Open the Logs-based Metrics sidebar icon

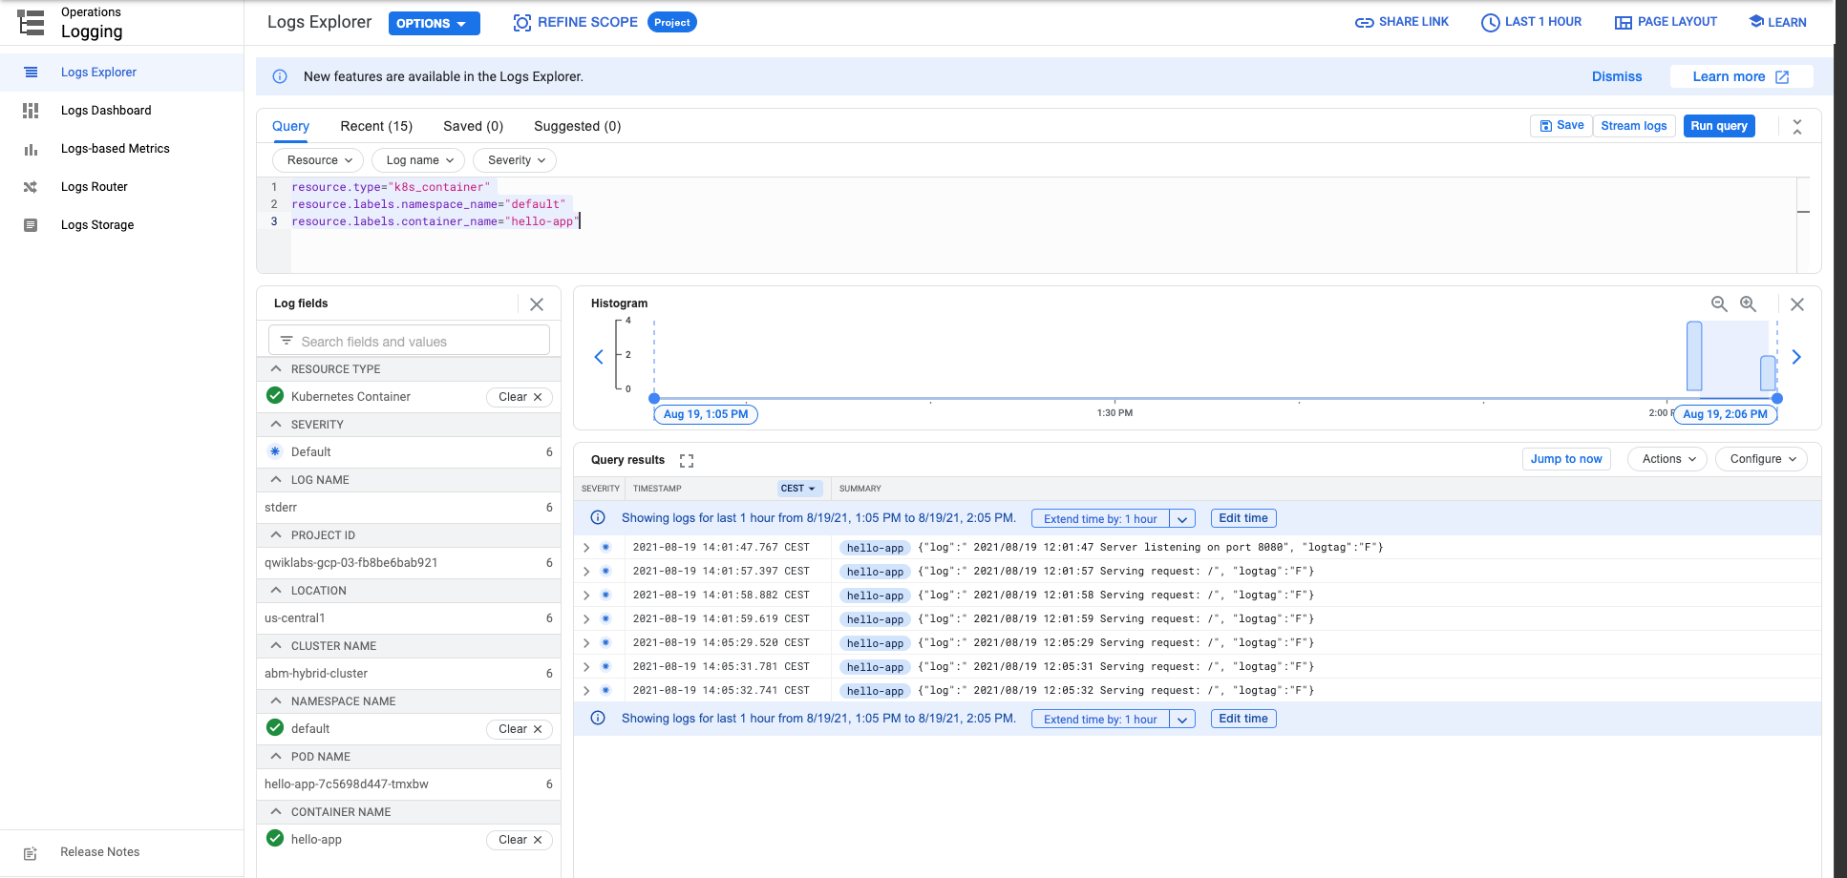pyautogui.click(x=31, y=149)
